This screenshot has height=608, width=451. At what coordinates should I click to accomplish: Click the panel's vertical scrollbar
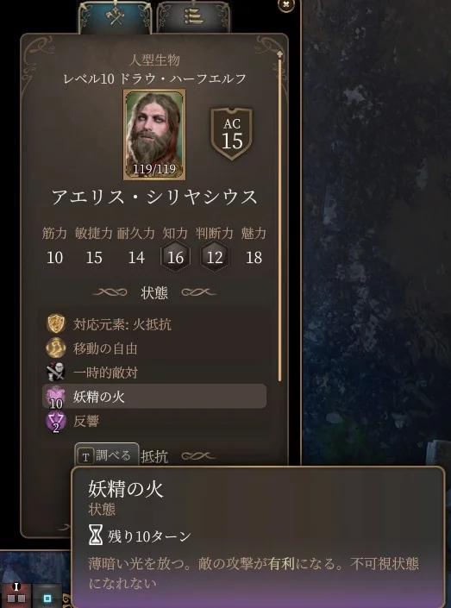pos(279,217)
